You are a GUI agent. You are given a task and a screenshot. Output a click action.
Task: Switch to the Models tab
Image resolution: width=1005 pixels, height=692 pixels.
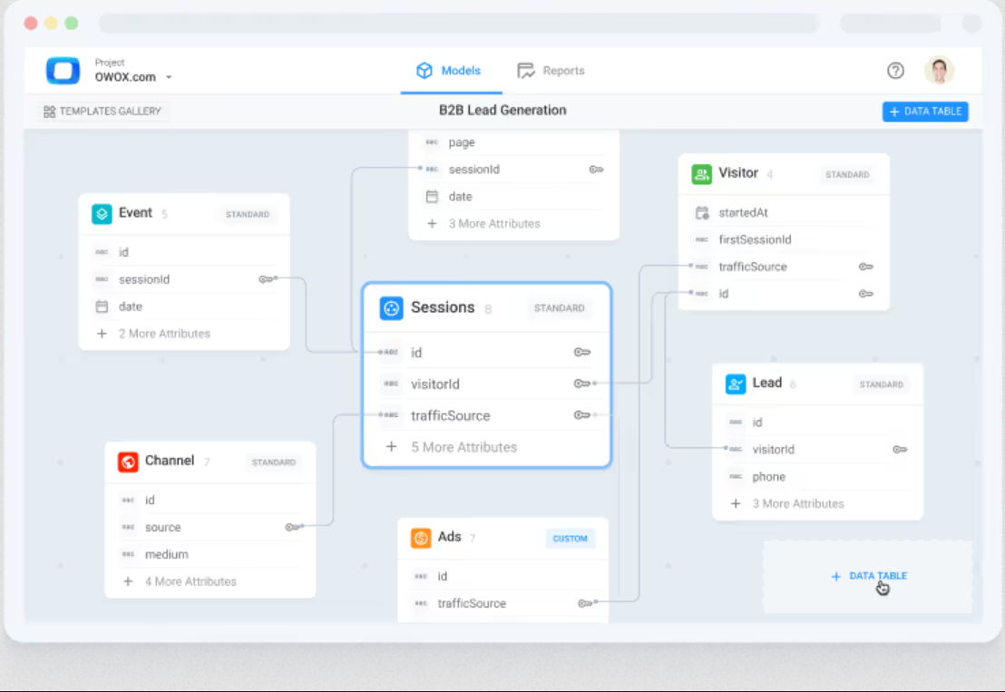pyautogui.click(x=449, y=71)
